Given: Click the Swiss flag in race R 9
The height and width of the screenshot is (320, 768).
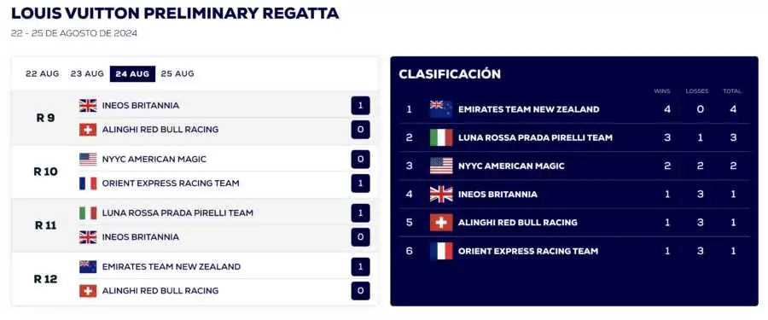Looking at the screenshot, I should (88, 130).
